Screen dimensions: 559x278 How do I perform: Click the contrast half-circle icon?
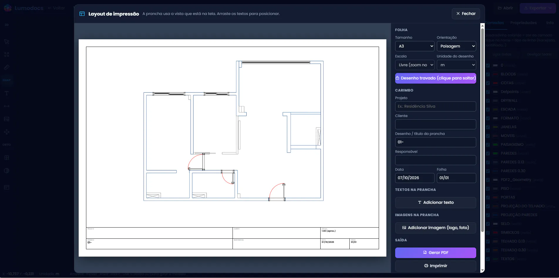[7, 171]
